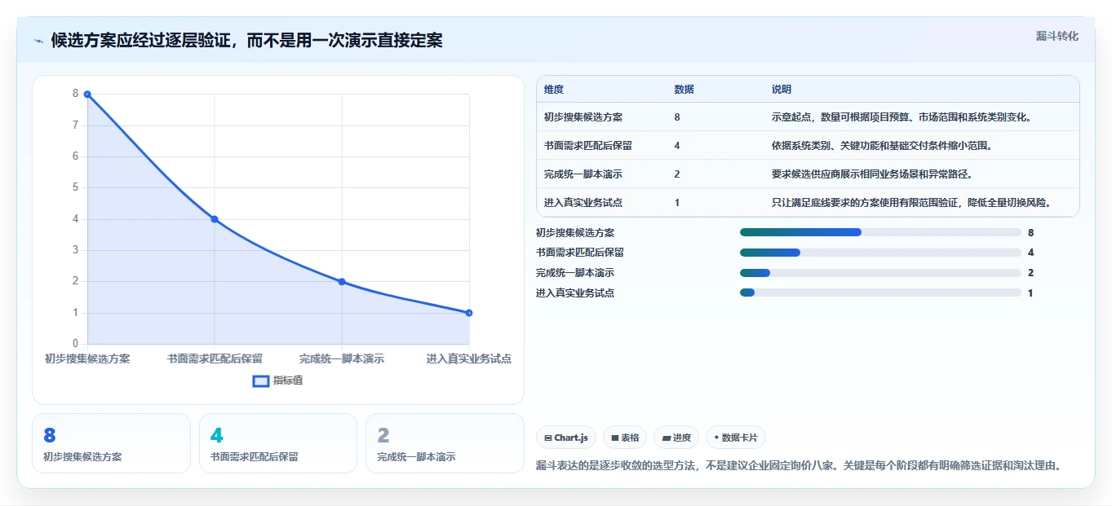The height and width of the screenshot is (506, 1112).
Task: Select the 表格 chip
Action: click(x=625, y=438)
